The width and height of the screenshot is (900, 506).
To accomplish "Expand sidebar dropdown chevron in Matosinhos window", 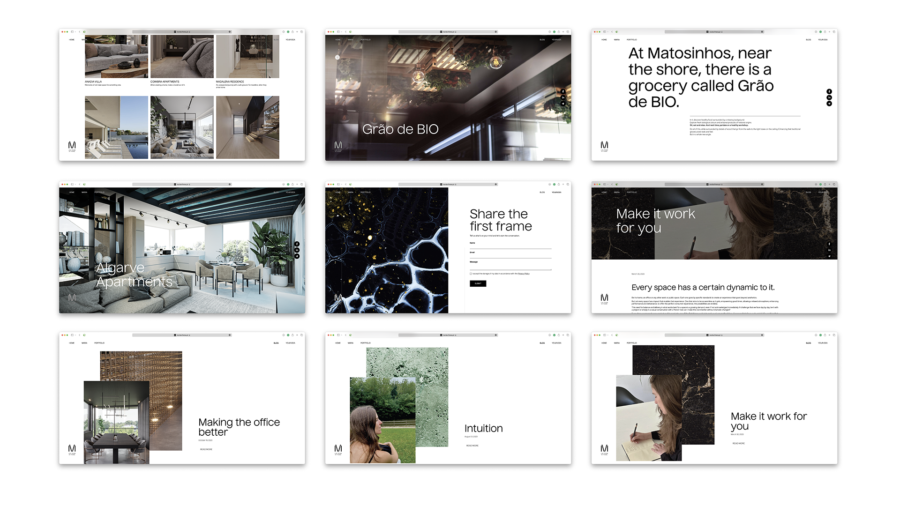I will (x=608, y=32).
